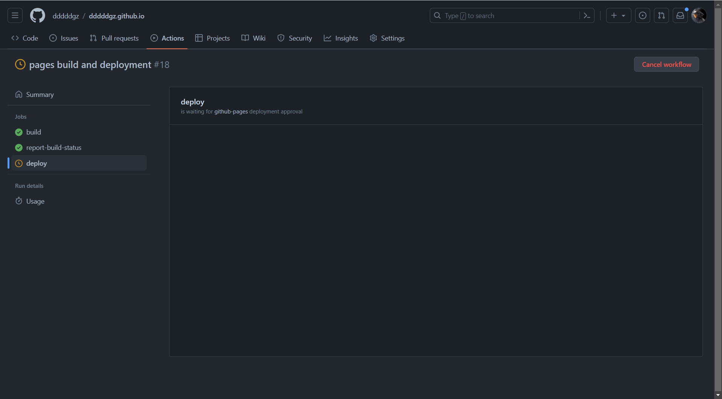Viewport: 722px width, 399px height.
Task: Open the Usage run details
Action: coord(79,201)
